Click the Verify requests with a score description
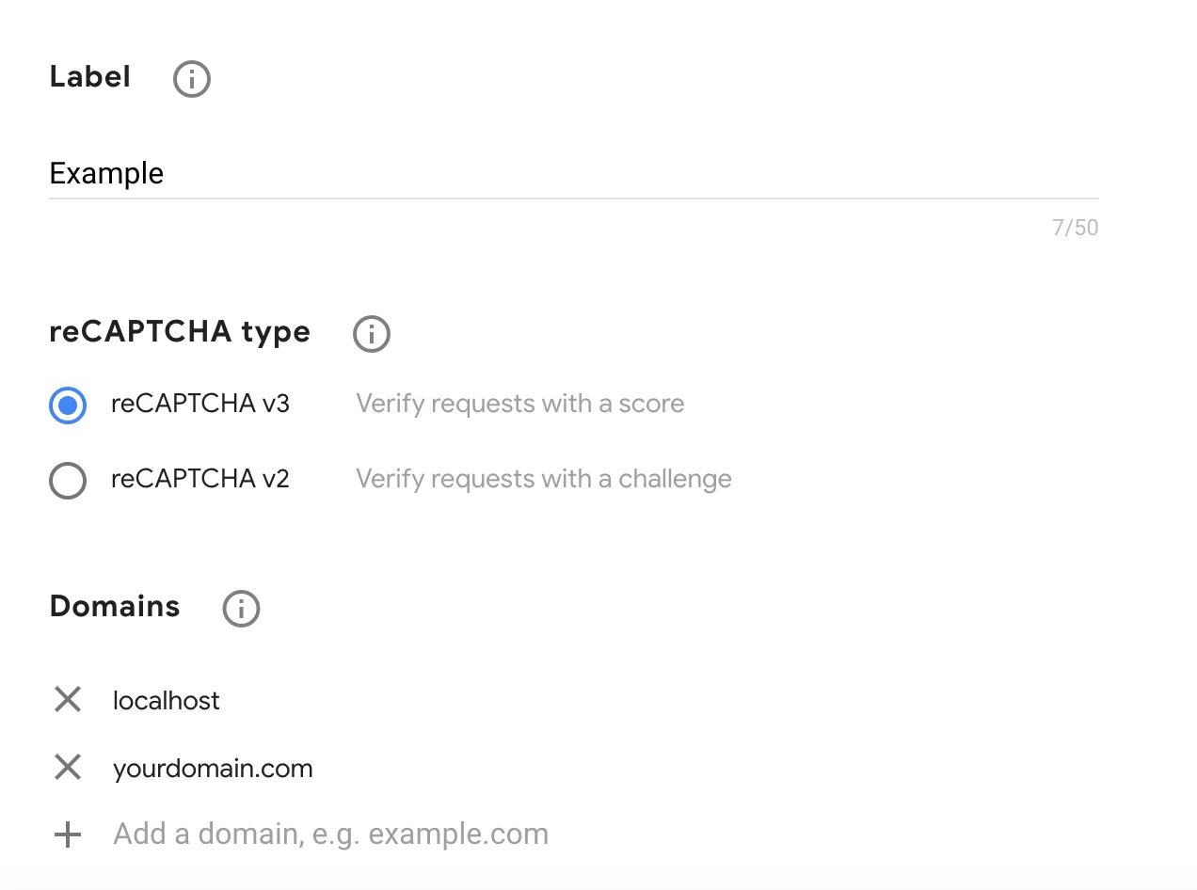 pyautogui.click(x=519, y=405)
